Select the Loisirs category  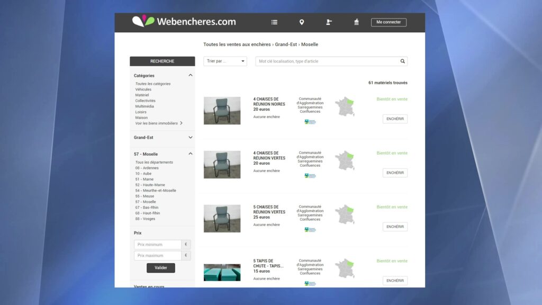(x=141, y=112)
